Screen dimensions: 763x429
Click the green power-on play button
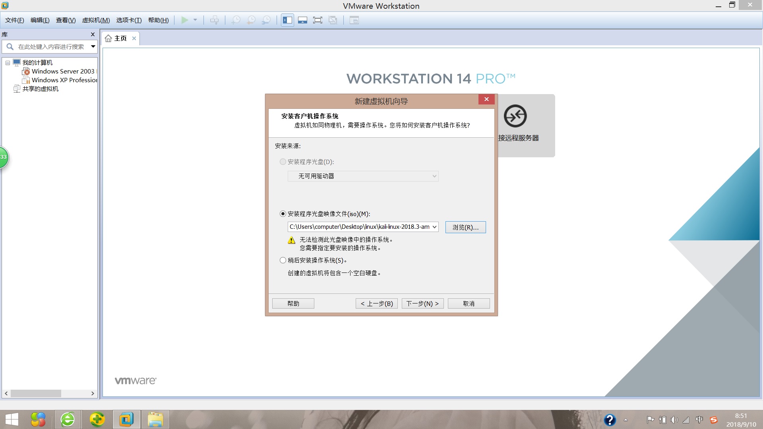click(x=185, y=20)
